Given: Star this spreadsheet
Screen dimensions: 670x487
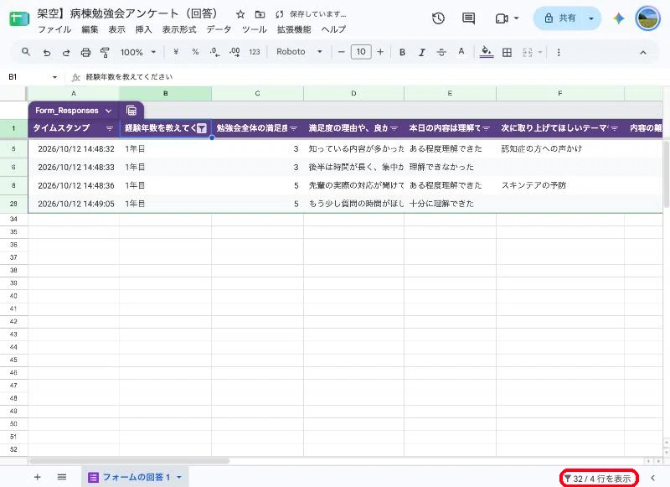Looking at the screenshot, I should 240,14.
